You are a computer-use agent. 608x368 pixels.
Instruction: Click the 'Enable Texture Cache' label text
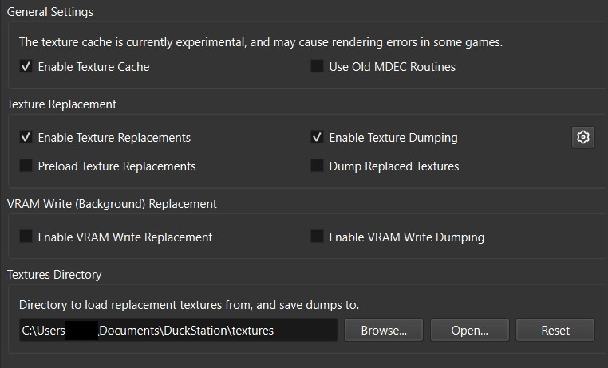93,67
